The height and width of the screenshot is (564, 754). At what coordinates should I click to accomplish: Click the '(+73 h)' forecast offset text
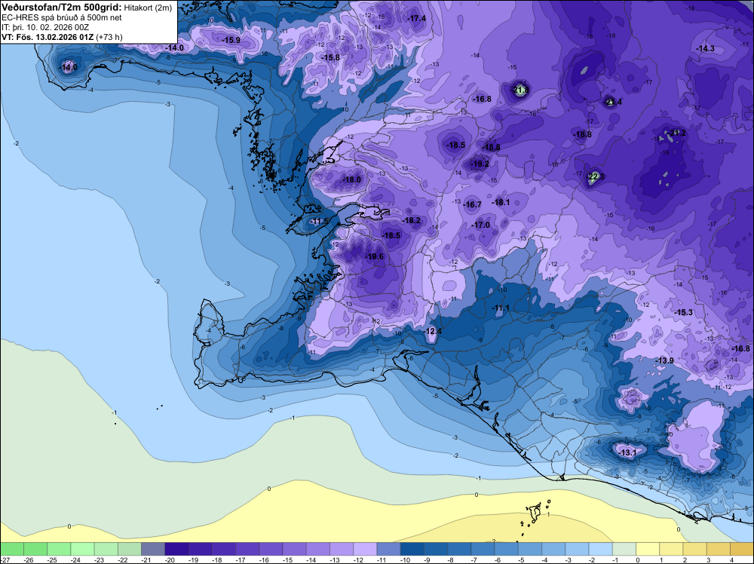109,37
